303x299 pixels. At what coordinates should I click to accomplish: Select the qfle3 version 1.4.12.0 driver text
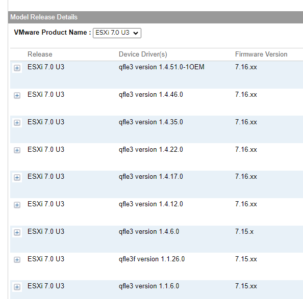point(150,204)
